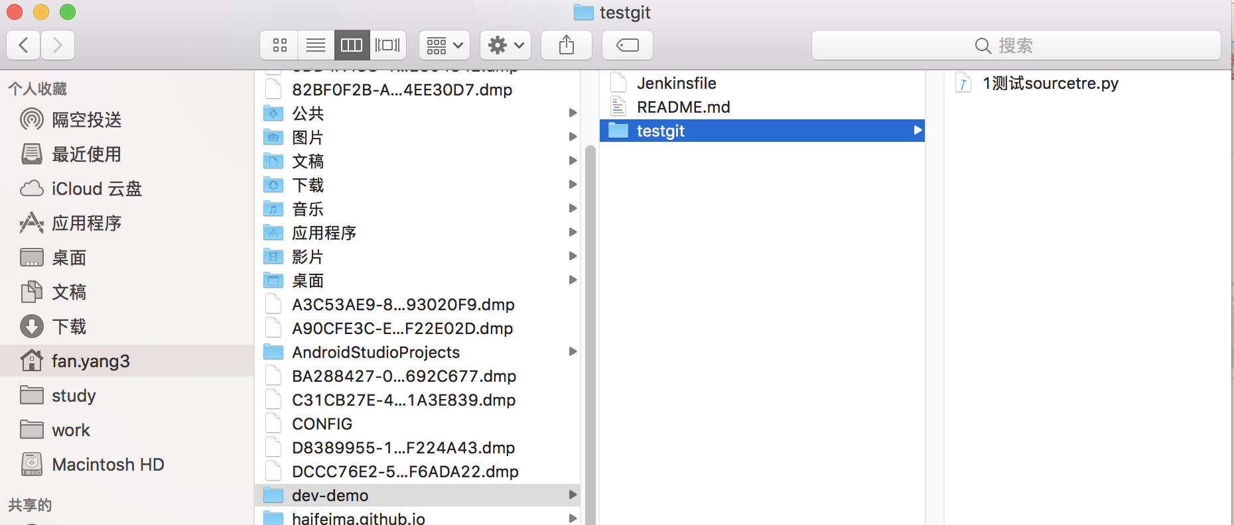Open the study folder in sidebar
This screenshot has height=525, width=1234.
(127, 395)
